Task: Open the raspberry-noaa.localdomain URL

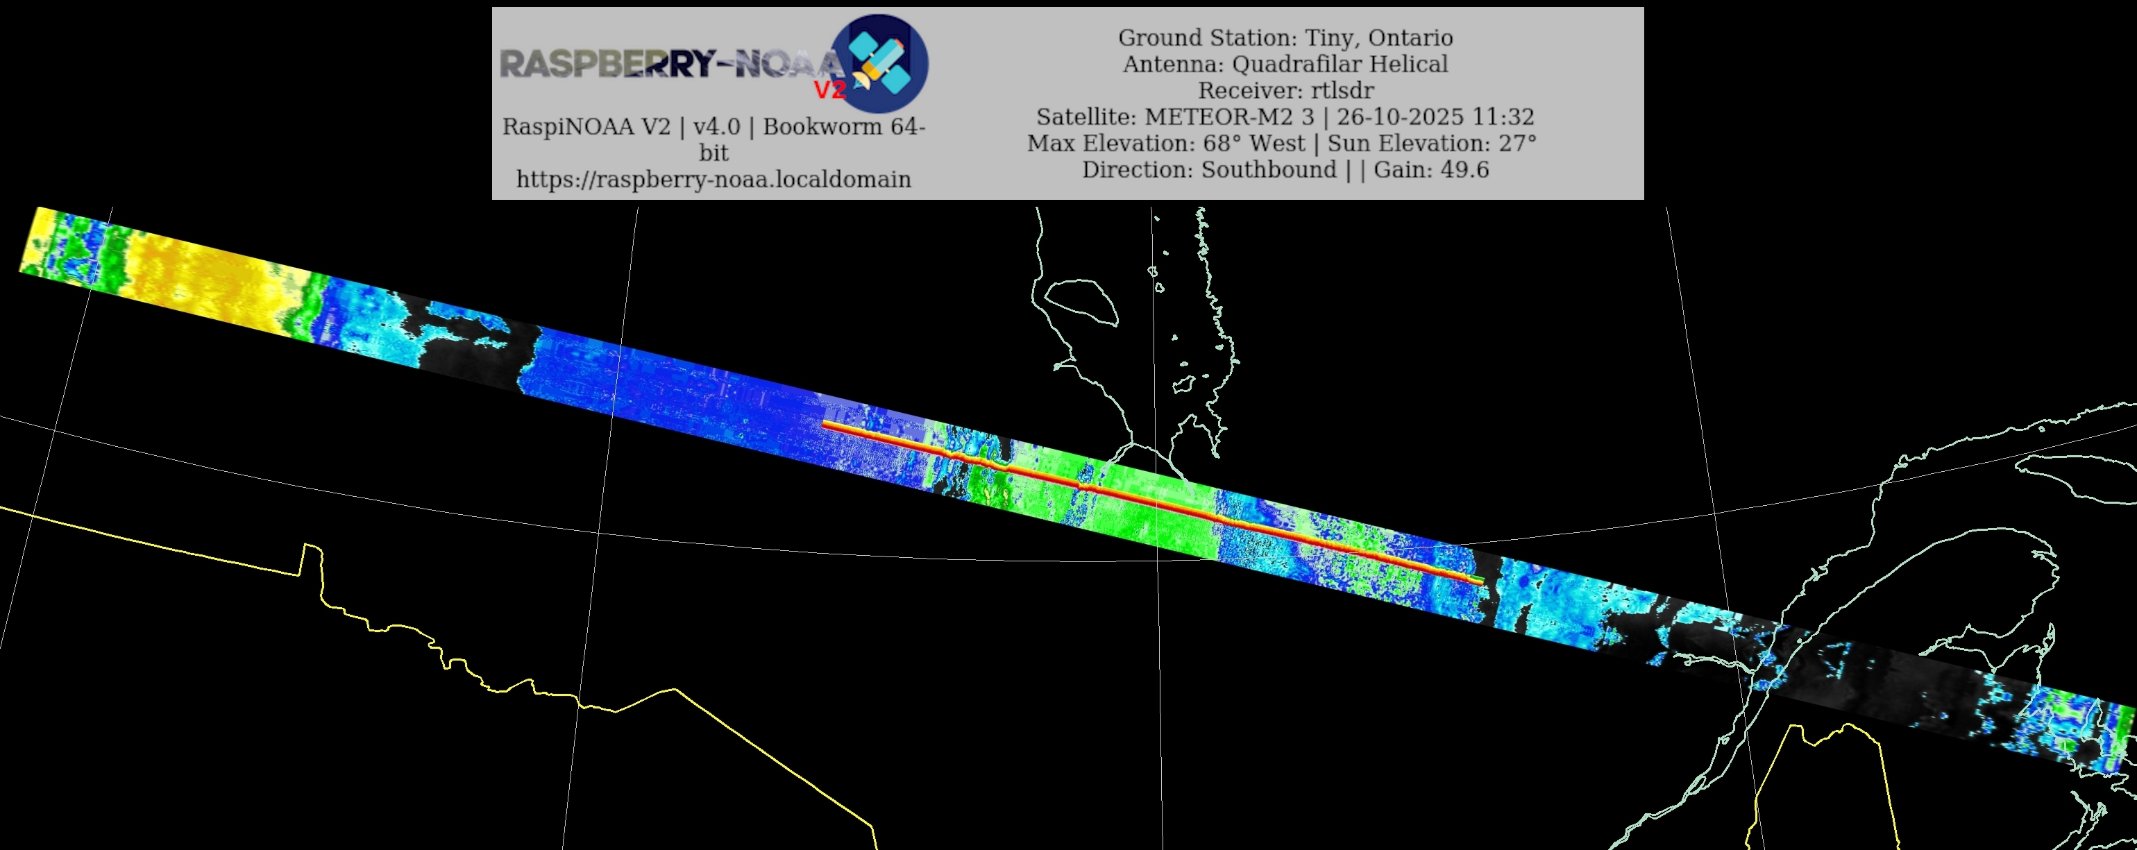Action: click(x=713, y=179)
